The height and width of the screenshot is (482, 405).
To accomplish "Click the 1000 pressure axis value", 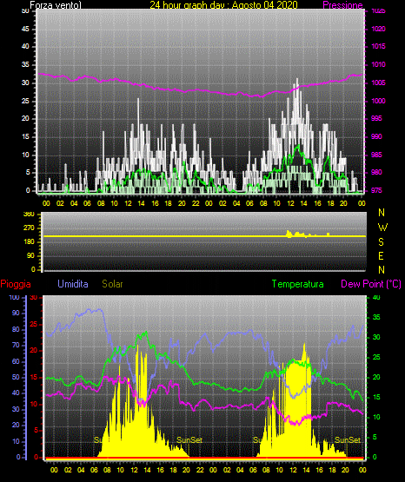I will point(378,101).
